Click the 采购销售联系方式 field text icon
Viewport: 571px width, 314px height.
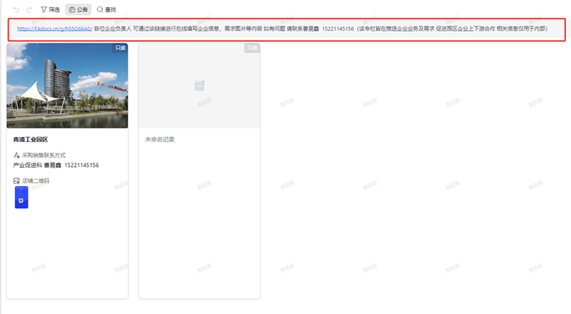coord(17,155)
